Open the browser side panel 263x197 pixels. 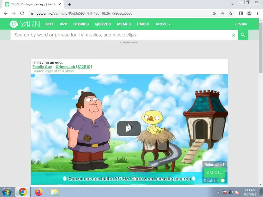[241, 13]
